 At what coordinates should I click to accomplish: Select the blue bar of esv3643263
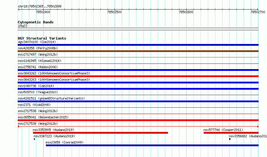[x=138, y=83]
